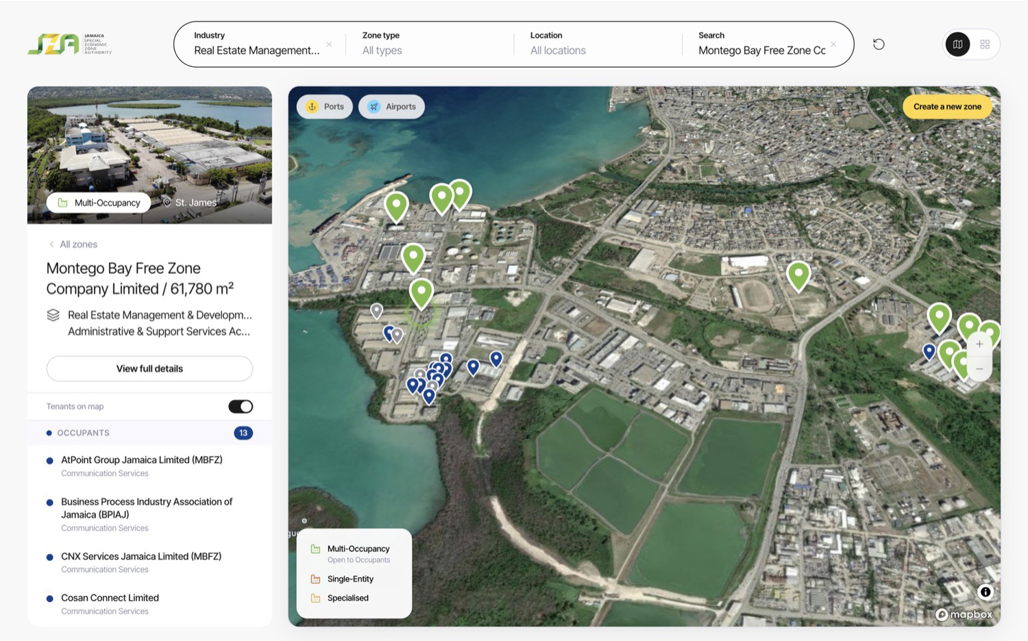Select Business Process Industry Association occupant
This screenshot has width=1028, height=641.
point(149,514)
